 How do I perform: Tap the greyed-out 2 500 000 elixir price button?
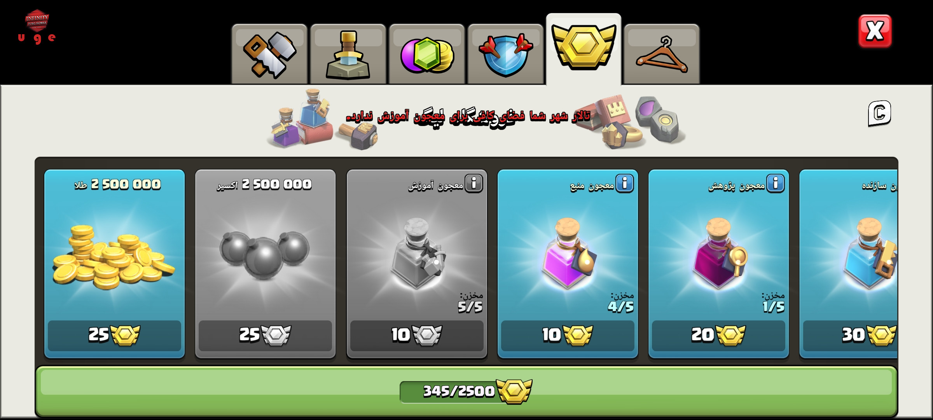coord(265,335)
